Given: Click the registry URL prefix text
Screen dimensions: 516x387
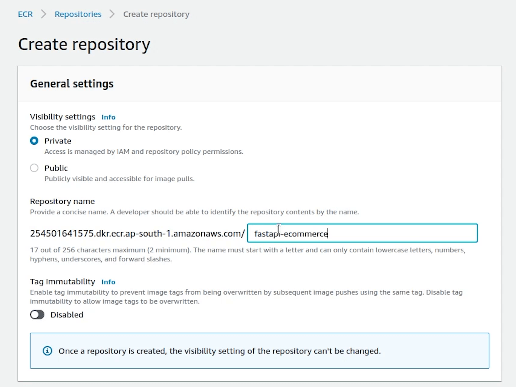Looking at the screenshot, I should [x=137, y=233].
